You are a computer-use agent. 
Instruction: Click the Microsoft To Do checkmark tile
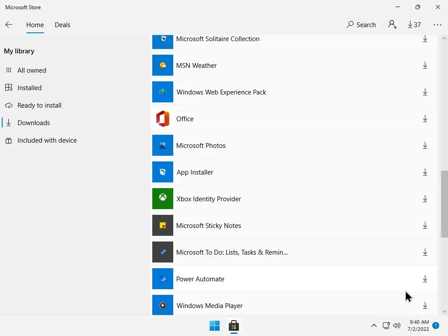(163, 252)
